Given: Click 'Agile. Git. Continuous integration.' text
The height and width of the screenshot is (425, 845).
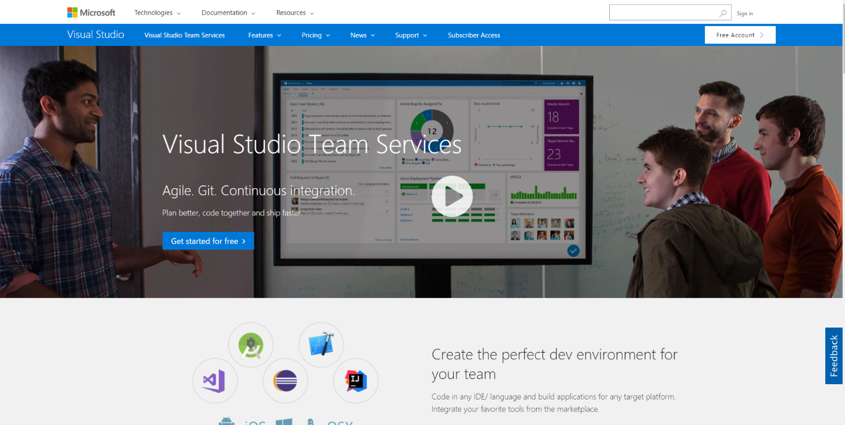Looking at the screenshot, I should tap(259, 190).
